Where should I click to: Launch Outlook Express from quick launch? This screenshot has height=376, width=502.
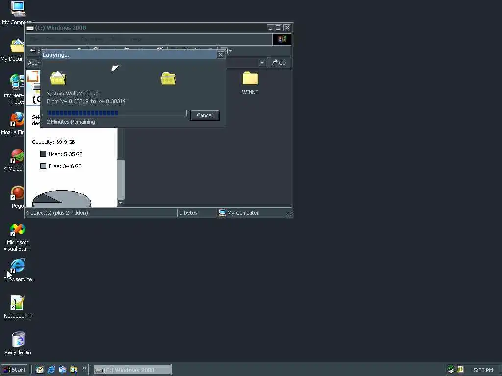click(x=62, y=370)
